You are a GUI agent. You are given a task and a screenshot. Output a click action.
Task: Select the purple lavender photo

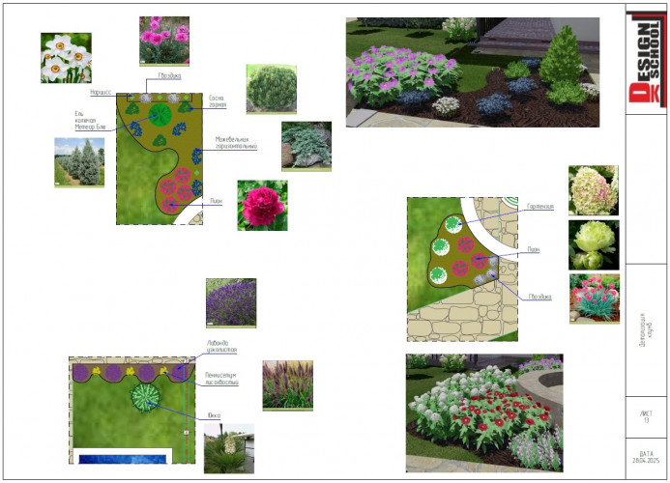coord(231,302)
